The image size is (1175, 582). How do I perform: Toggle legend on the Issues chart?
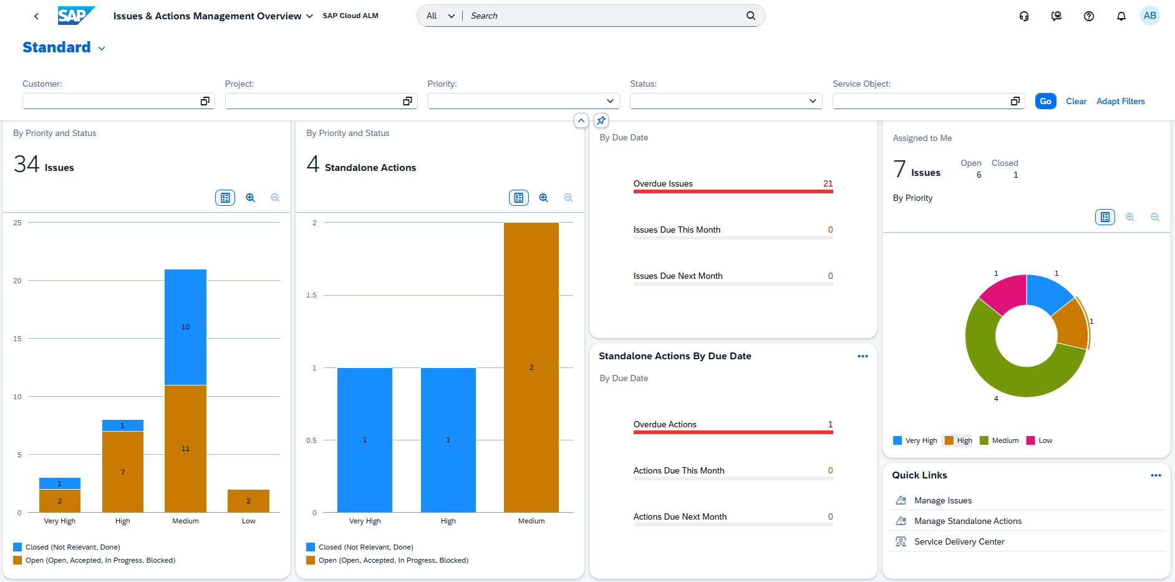(x=225, y=198)
